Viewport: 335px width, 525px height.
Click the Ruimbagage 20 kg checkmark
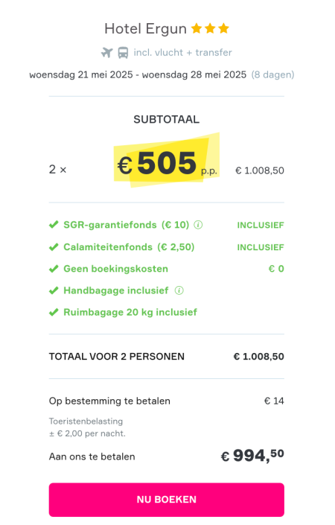pos(54,312)
